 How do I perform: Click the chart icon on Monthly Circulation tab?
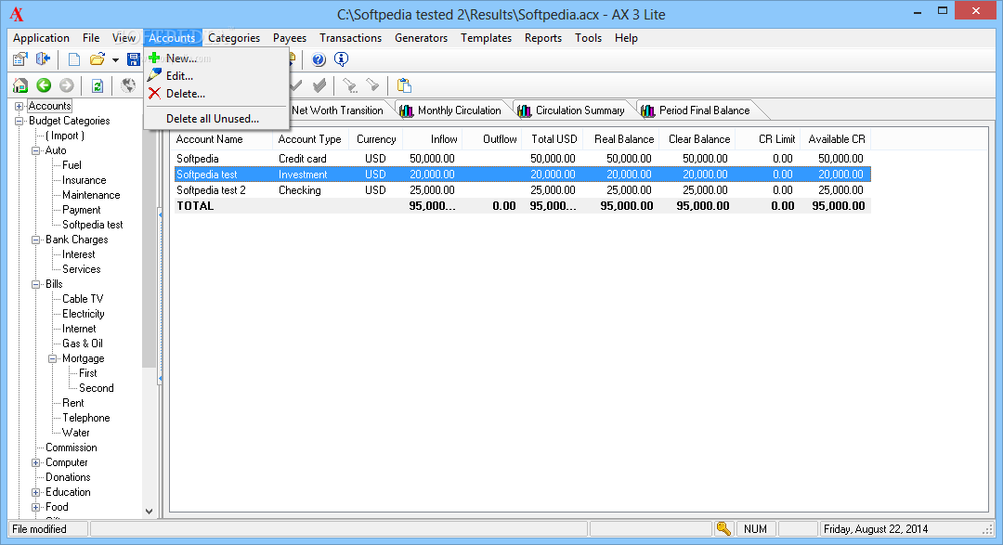406,110
